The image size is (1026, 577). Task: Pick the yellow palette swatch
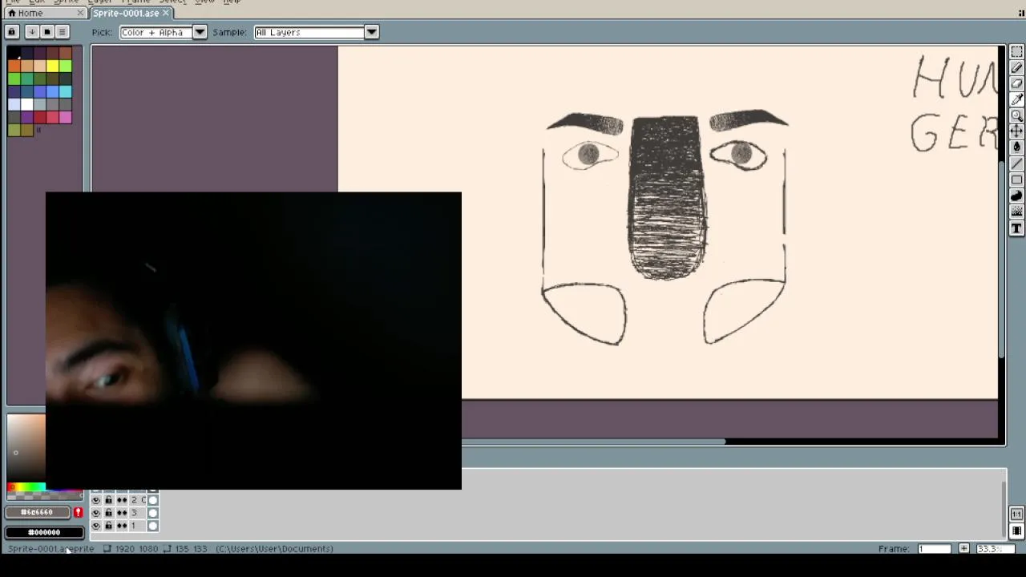coord(52,66)
